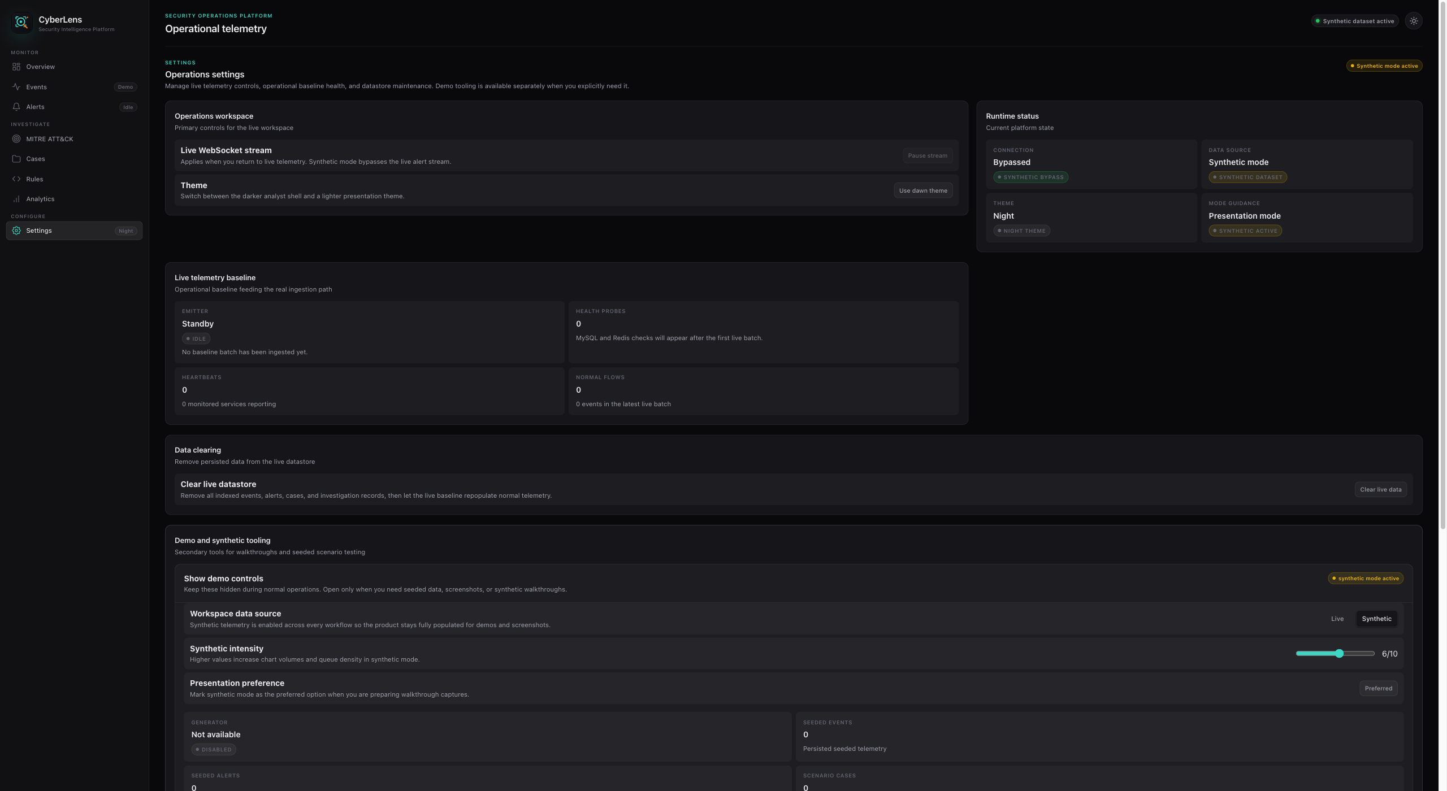Click the CyberLens logo icon

pyautogui.click(x=21, y=23)
